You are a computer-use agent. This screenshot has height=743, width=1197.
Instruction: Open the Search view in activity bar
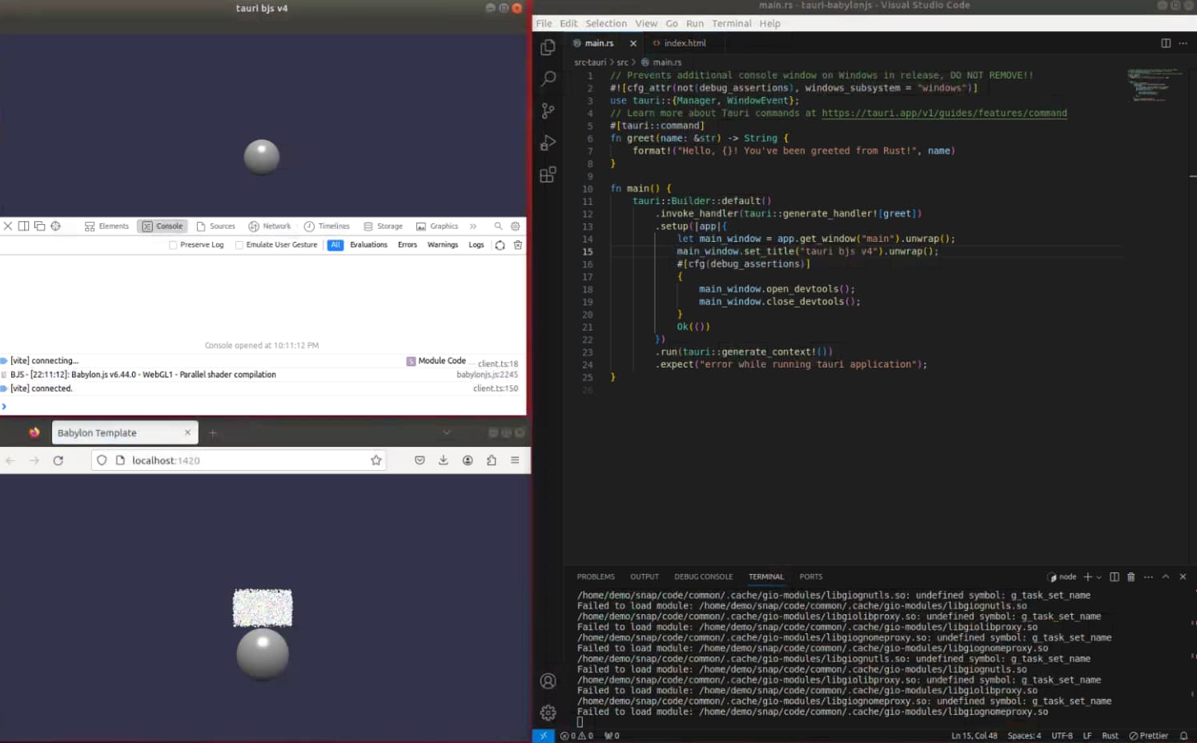pyautogui.click(x=548, y=78)
